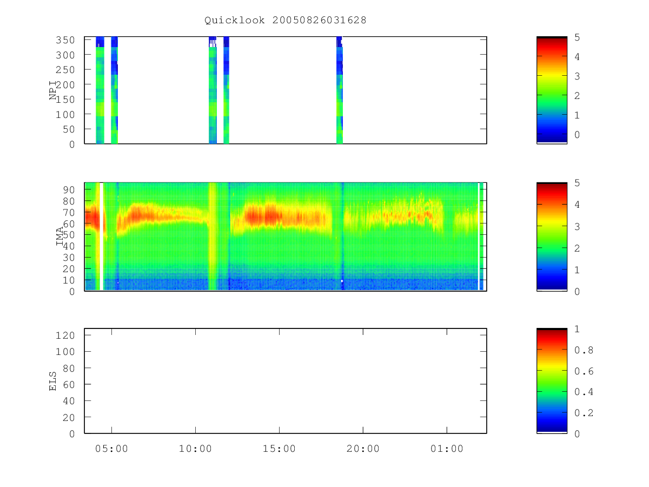Click the 120 tick on ELS axis
The width and height of the screenshot is (649, 487).
pos(66,335)
